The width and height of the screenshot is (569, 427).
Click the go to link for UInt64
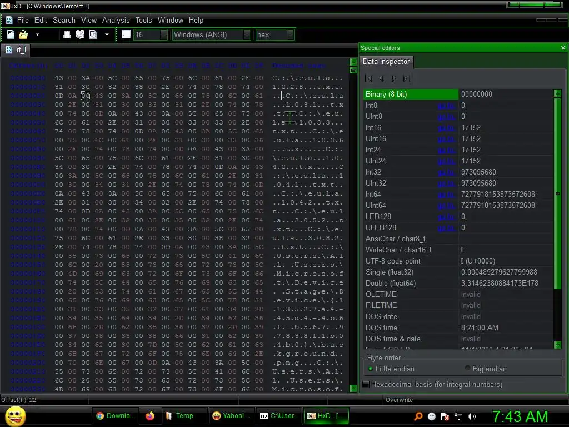click(446, 206)
